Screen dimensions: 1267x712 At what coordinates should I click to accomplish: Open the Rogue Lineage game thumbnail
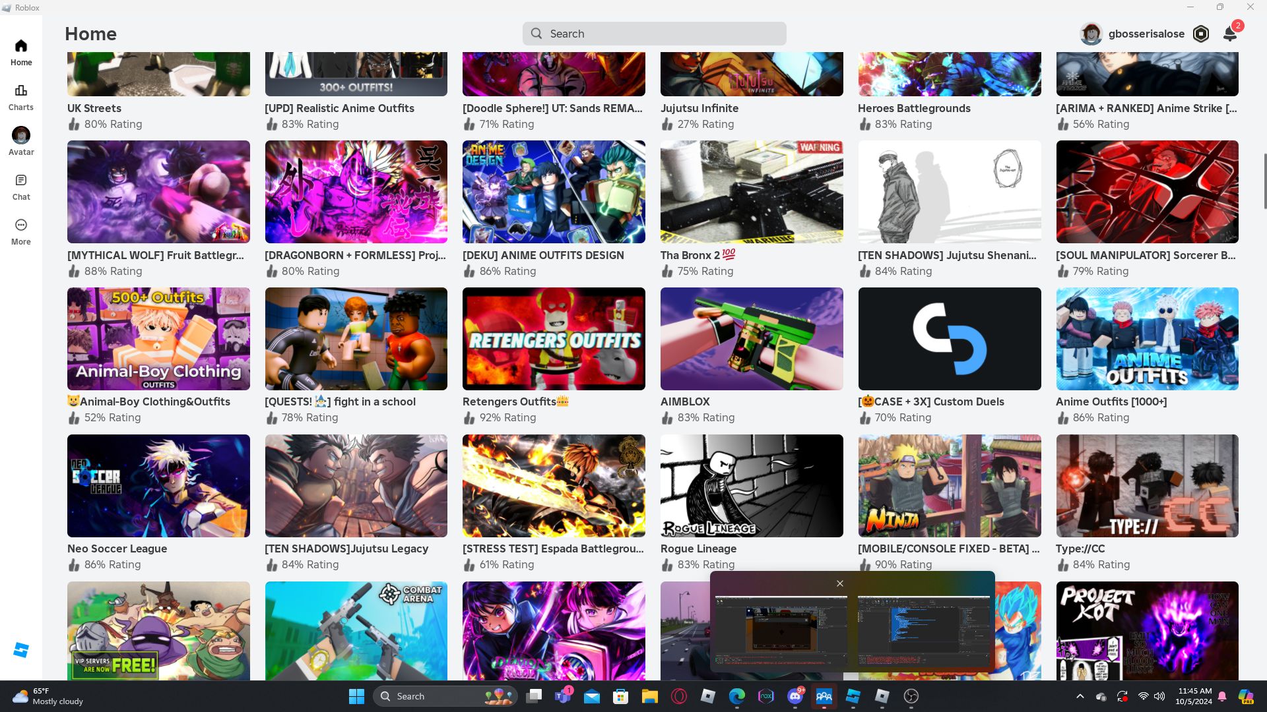tap(752, 486)
